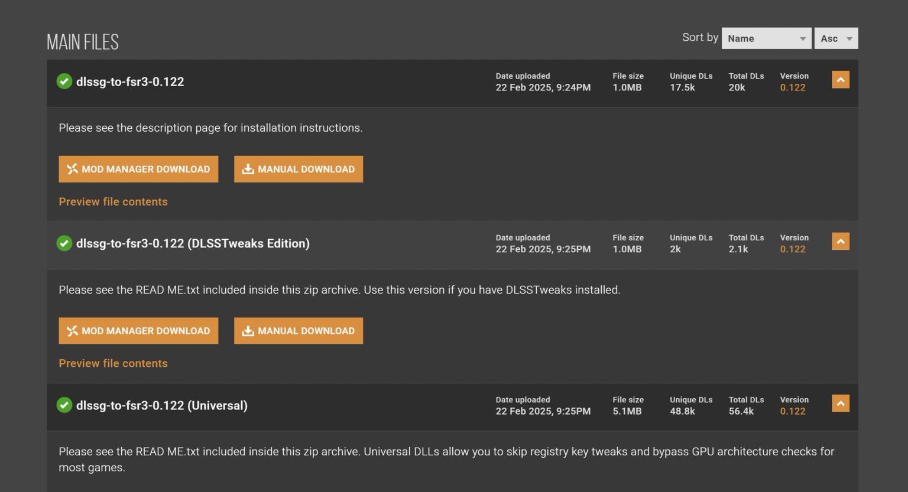This screenshot has width=908, height=492.
Task: Click version 0.122 of DLSSTweaks Edition file
Action: point(793,249)
